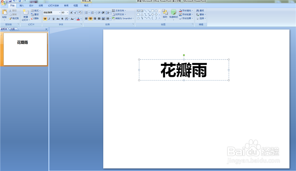Viewport: 296px width, 171px height.
Task: Select slide 1 thumbnail in panel
Action: click(x=25, y=49)
